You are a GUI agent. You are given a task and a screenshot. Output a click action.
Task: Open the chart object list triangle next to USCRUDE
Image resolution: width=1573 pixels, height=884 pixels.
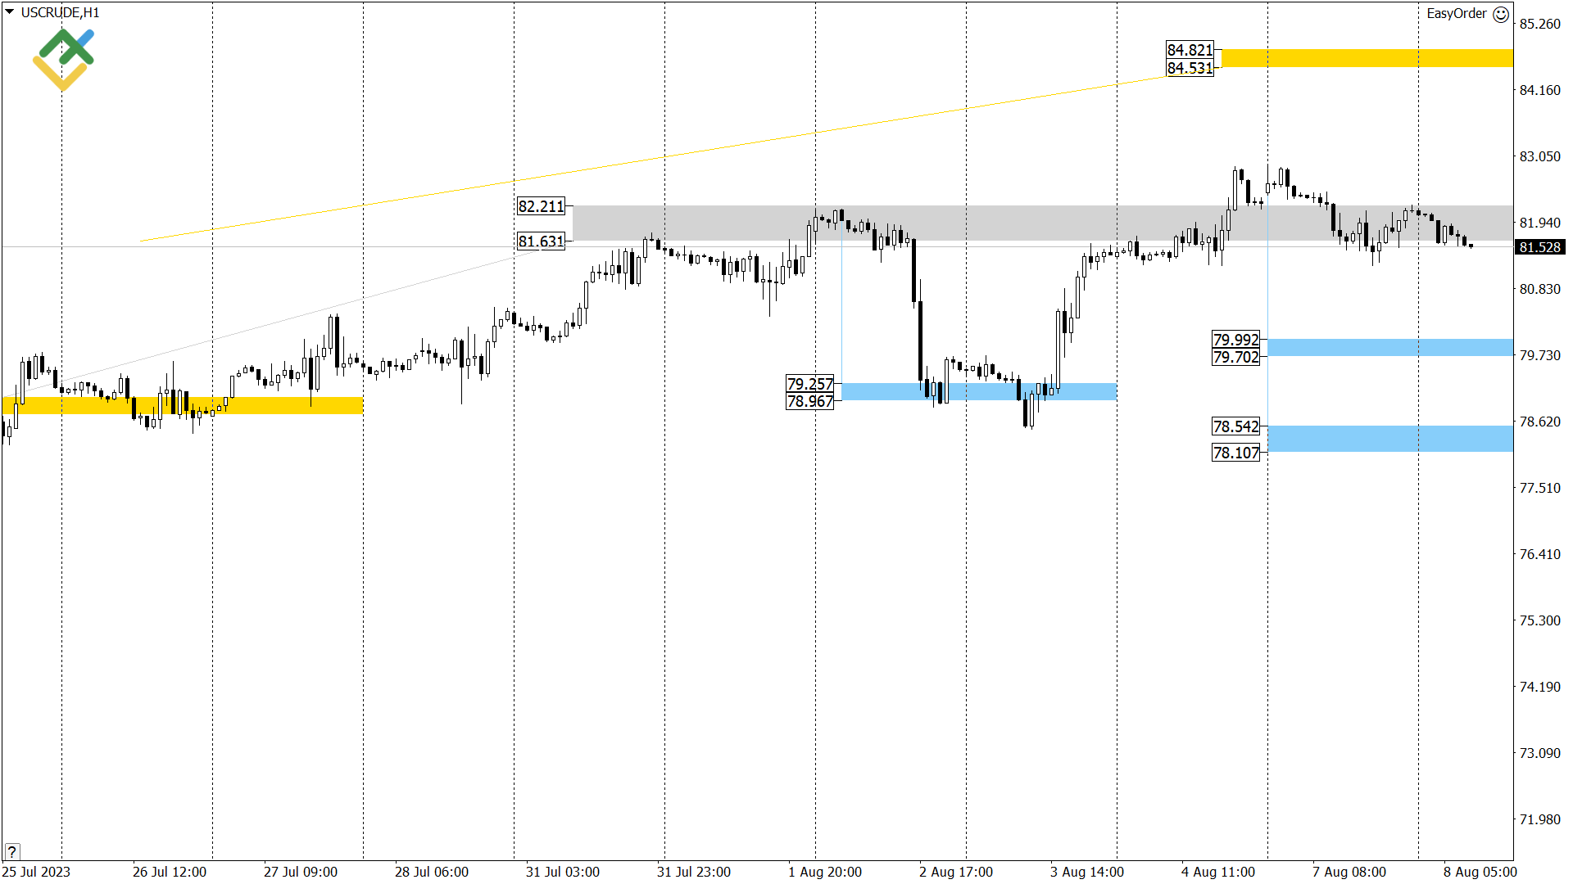(x=8, y=13)
